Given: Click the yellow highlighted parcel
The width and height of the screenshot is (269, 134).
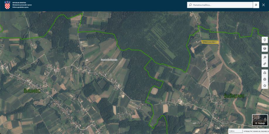Looking at the screenshot, I should [210, 42].
